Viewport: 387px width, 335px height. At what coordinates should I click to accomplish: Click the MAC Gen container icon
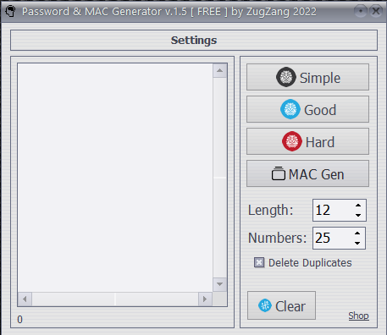[279, 173]
